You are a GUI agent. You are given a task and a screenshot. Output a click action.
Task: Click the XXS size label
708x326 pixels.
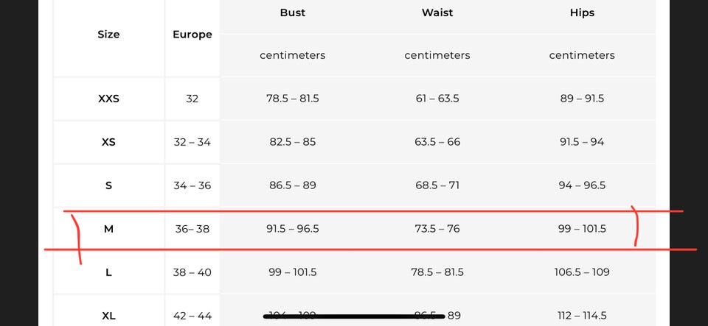tap(108, 99)
